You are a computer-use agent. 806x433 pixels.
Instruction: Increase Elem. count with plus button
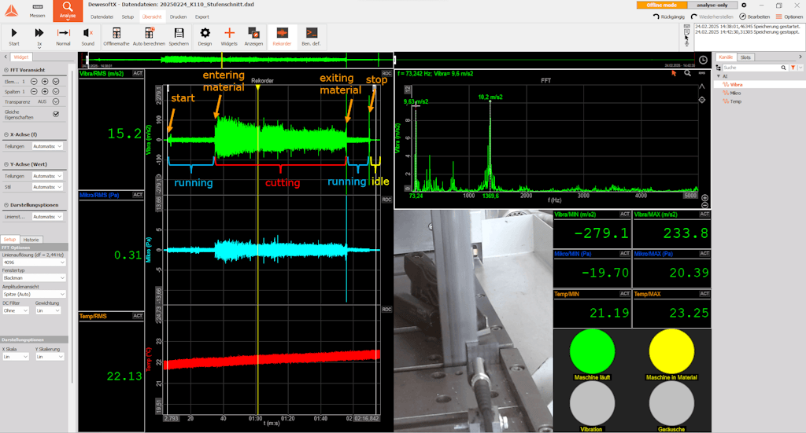tap(45, 81)
